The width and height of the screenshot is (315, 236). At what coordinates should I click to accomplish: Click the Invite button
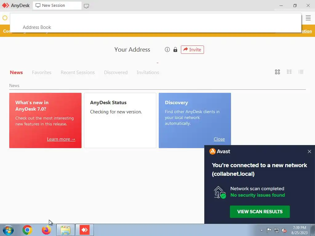tap(192, 49)
